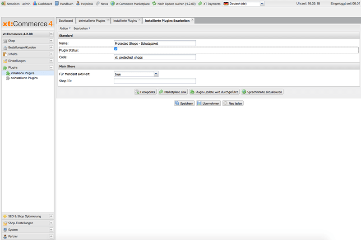Close the installierte Plugins Bearbeiten tab
This screenshot has height=240, width=361.
pyautogui.click(x=192, y=20)
